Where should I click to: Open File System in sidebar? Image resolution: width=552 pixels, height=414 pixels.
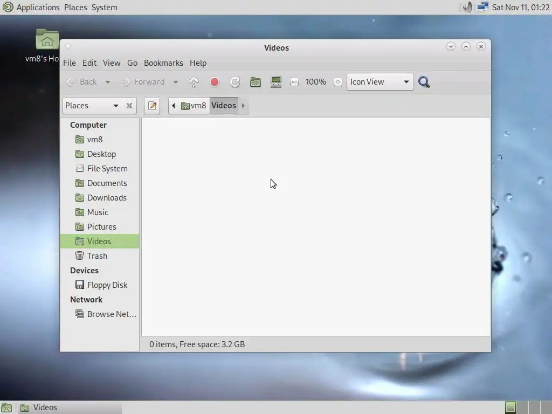(x=100, y=169)
